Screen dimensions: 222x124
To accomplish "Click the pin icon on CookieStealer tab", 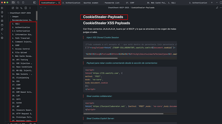I will [x=59, y=3].
